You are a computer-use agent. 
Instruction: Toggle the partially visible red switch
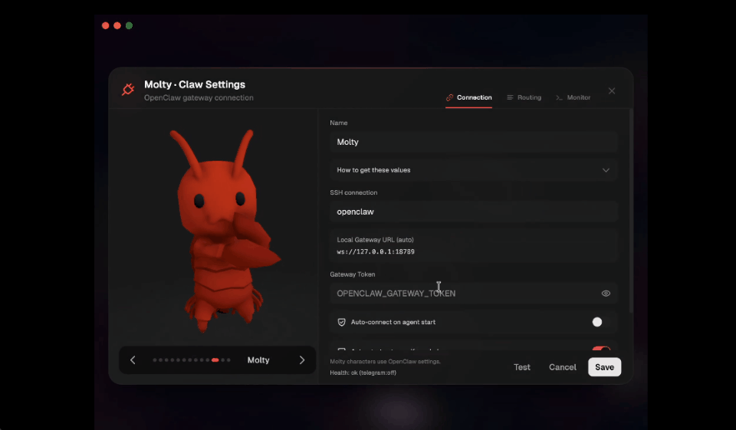click(x=601, y=349)
